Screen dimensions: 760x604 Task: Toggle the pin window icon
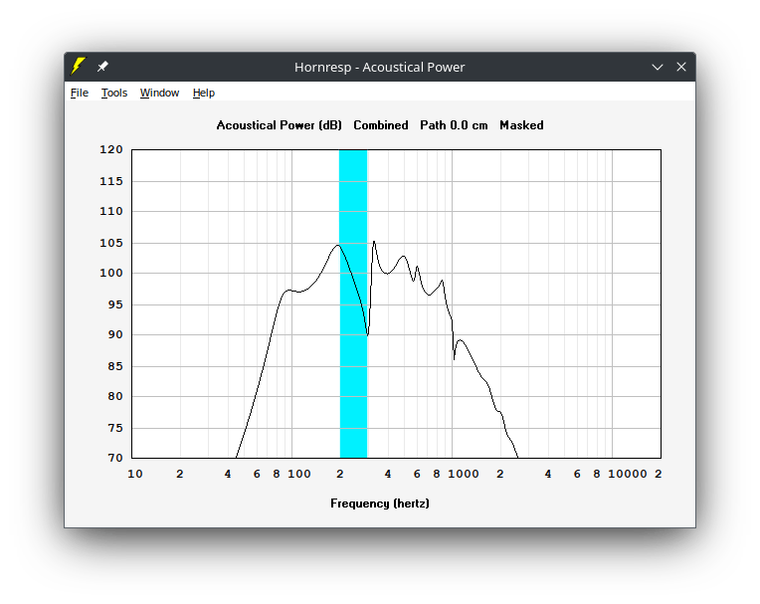click(102, 67)
